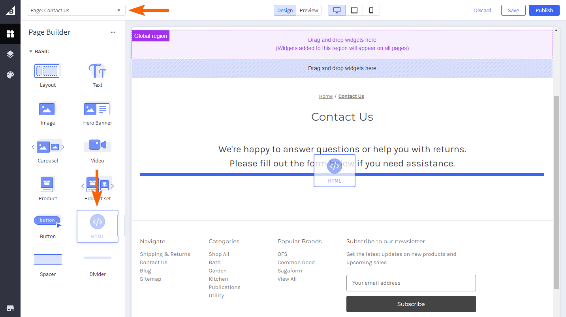Open Page Builder three-dots menu
This screenshot has height=317, width=566.
[x=113, y=32]
